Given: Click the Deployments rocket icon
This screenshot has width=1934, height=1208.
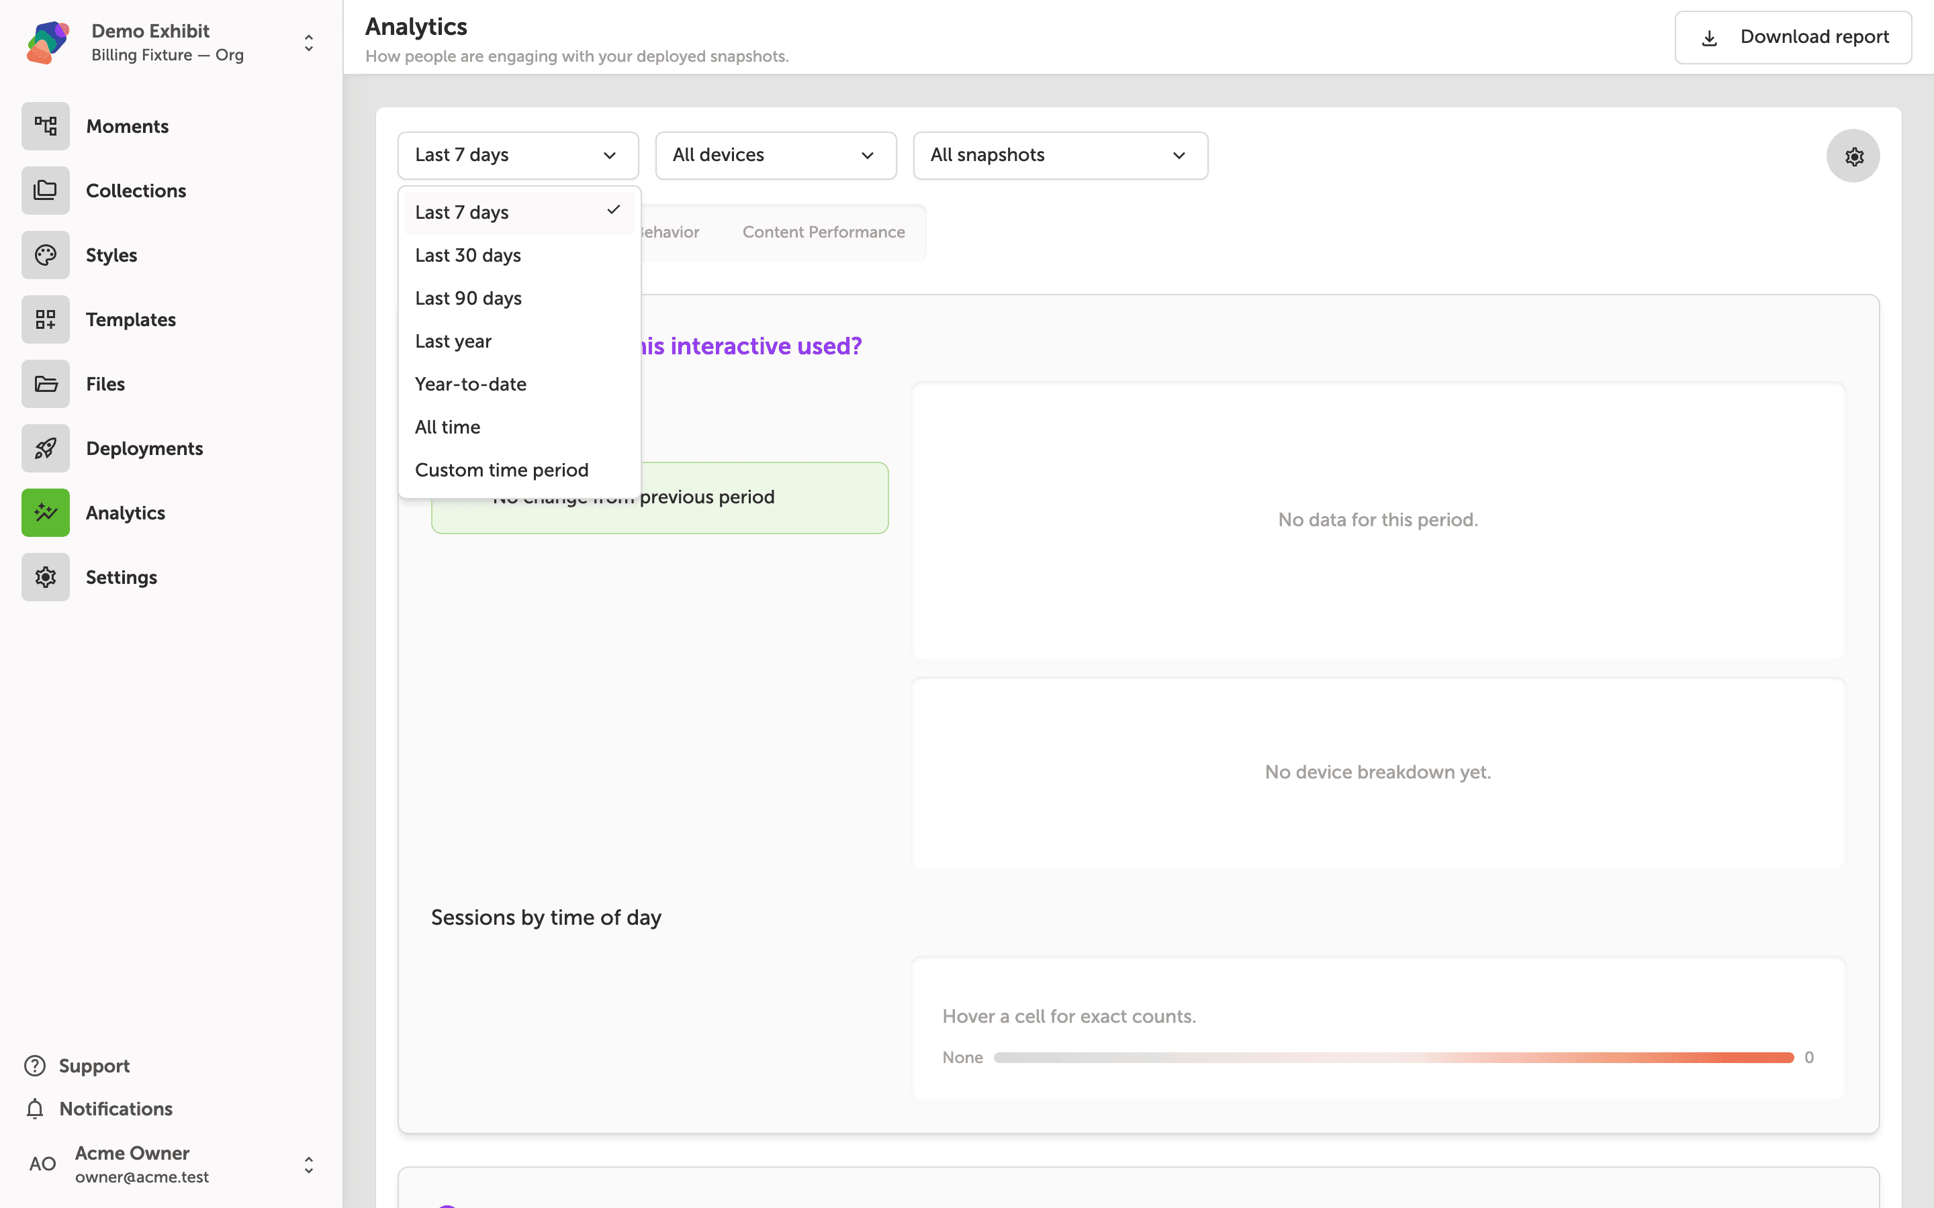Looking at the screenshot, I should click(46, 448).
